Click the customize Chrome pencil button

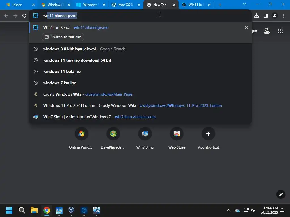(281, 194)
